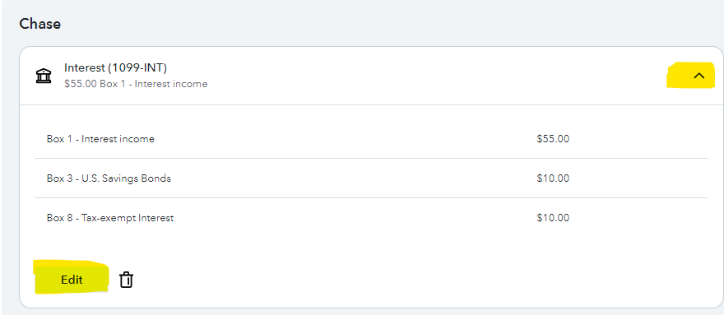This screenshot has width=724, height=315.
Task: Open the Edit button for Chase interest
Action: [72, 280]
